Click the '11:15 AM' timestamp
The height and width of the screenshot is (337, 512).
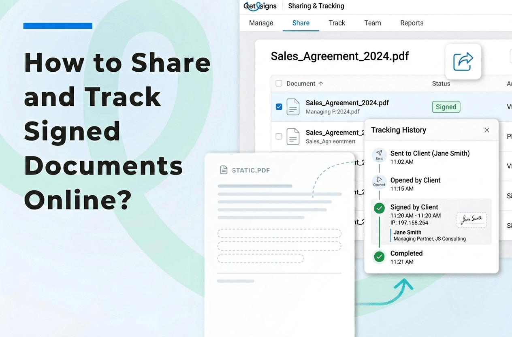[402, 189]
